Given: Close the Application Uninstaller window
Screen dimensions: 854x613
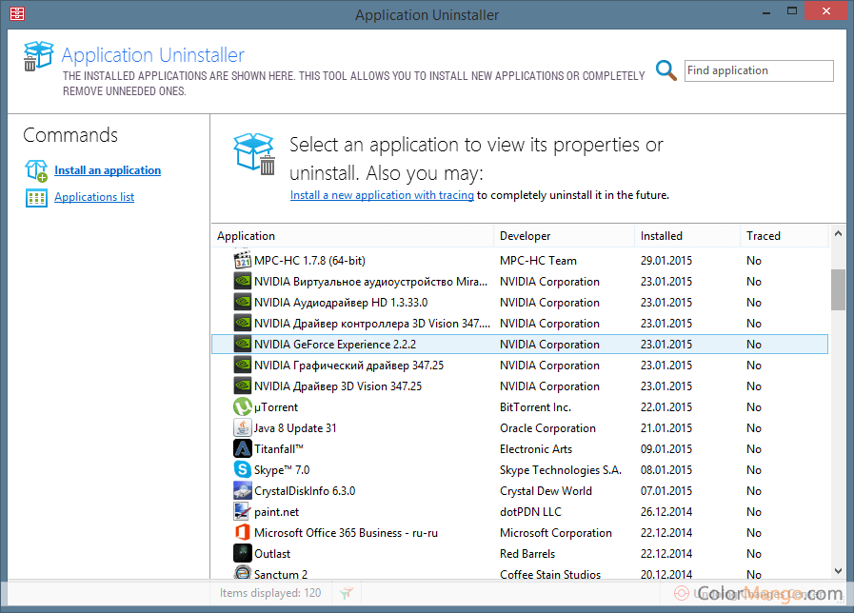Looking at the screenshot, I should point(825,10).
